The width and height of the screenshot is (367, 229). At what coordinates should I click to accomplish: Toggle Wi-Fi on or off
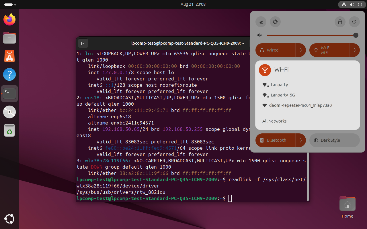tap(329, 50)
